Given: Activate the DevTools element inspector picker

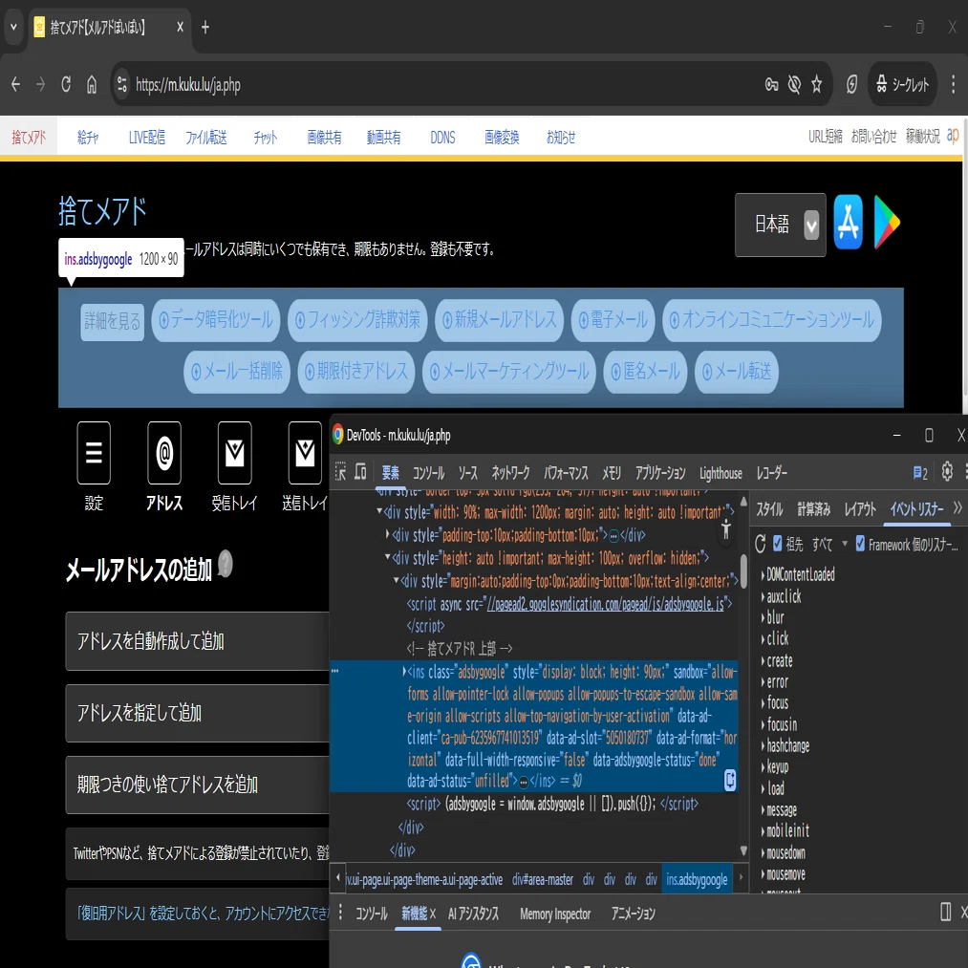Looking at the screenshot, I should click(x=340, y=472).
